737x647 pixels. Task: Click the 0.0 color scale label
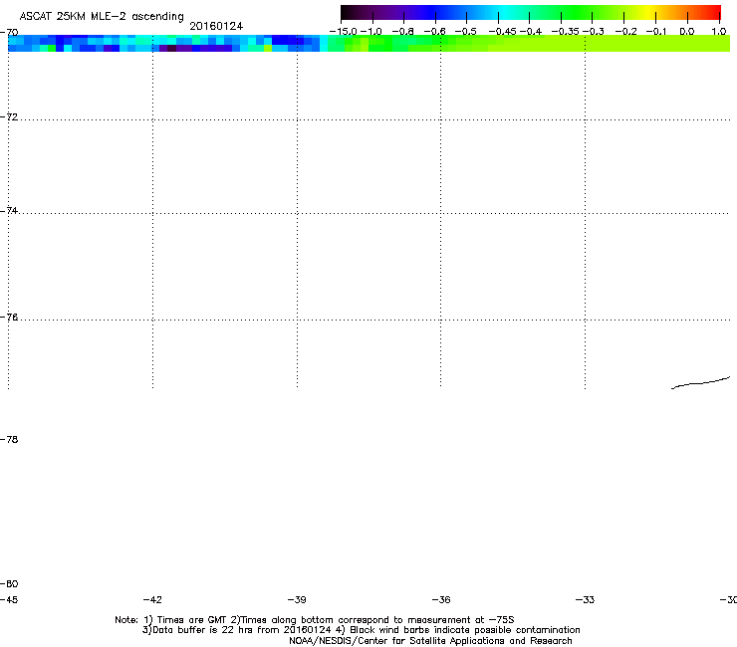coord(687,32)
